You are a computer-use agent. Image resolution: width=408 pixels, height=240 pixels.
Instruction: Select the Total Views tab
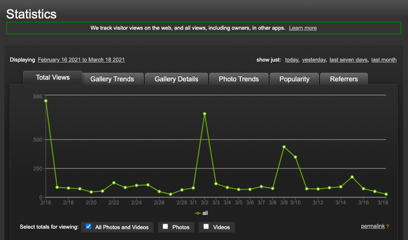[x=53, y=78]
